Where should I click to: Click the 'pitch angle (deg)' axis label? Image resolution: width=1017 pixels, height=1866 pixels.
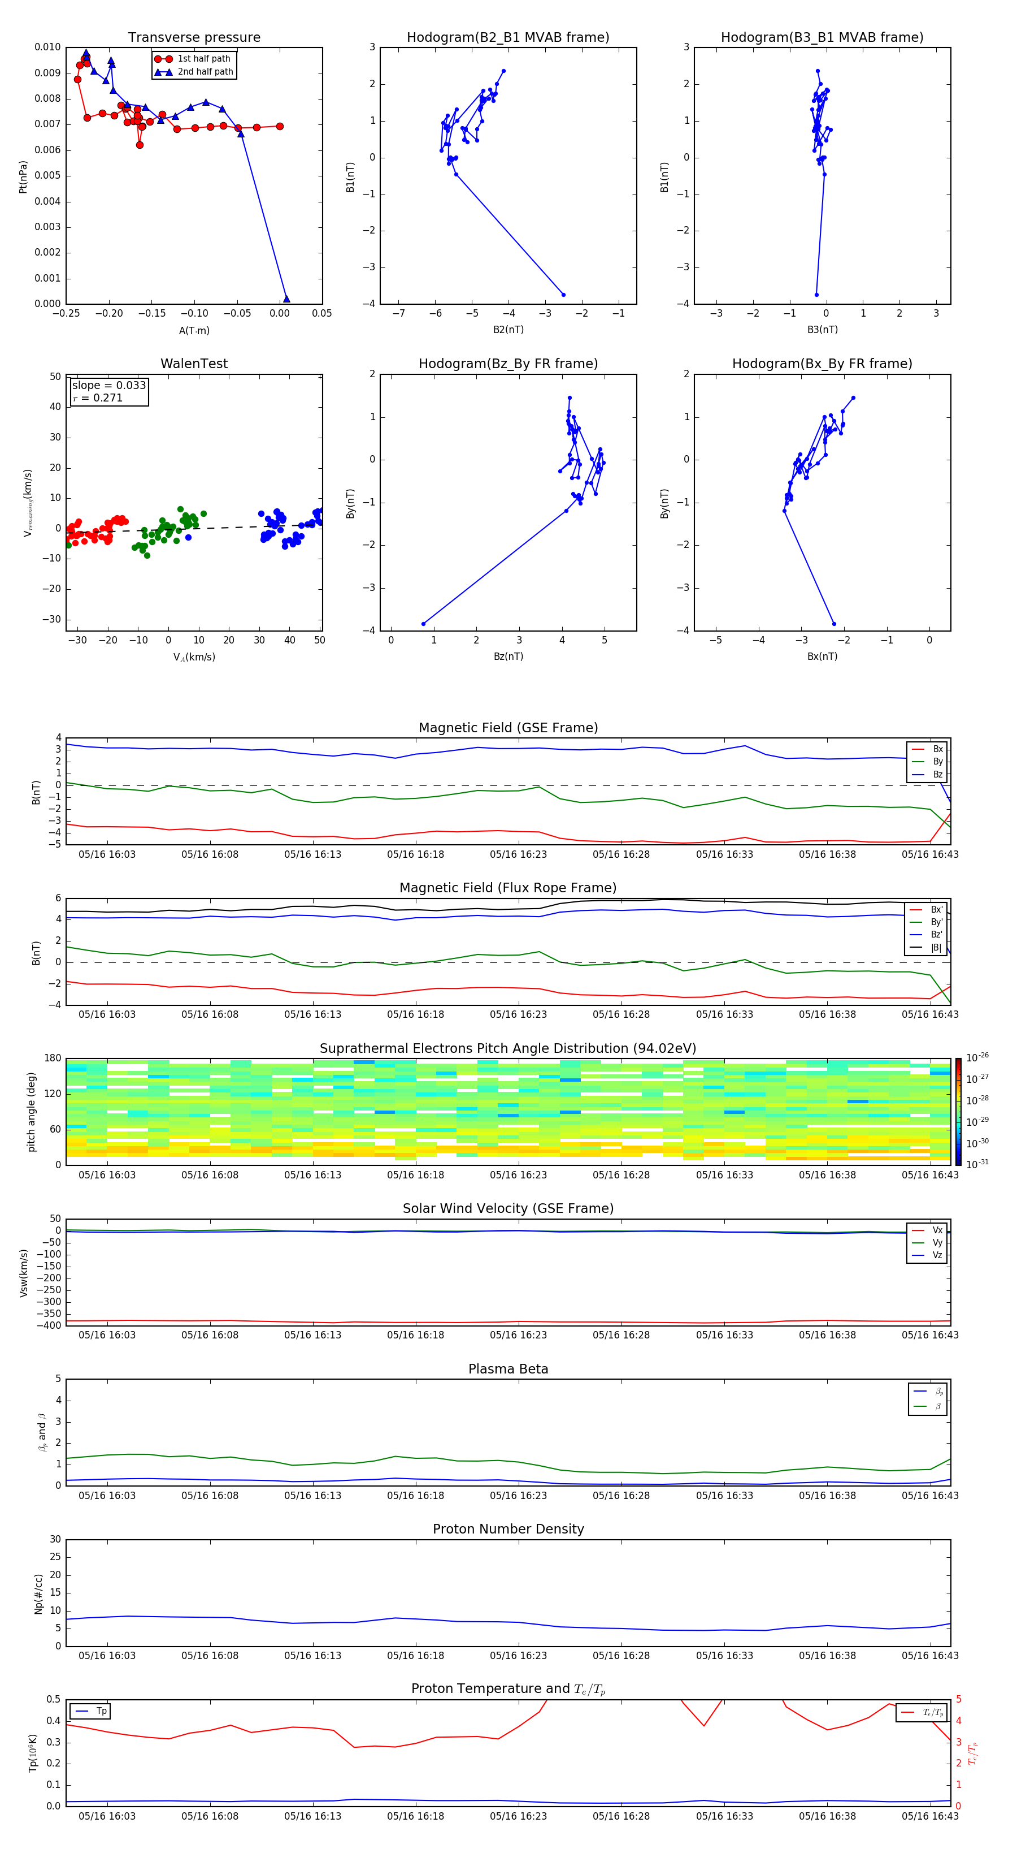click(x=31, y=1112)
